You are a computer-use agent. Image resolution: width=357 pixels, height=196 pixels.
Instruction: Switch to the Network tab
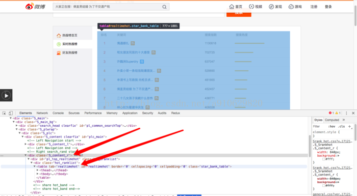pos(42,113)
